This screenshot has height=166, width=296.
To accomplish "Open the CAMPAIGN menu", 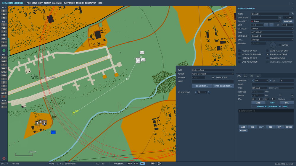I will click(x=57, y=3).
